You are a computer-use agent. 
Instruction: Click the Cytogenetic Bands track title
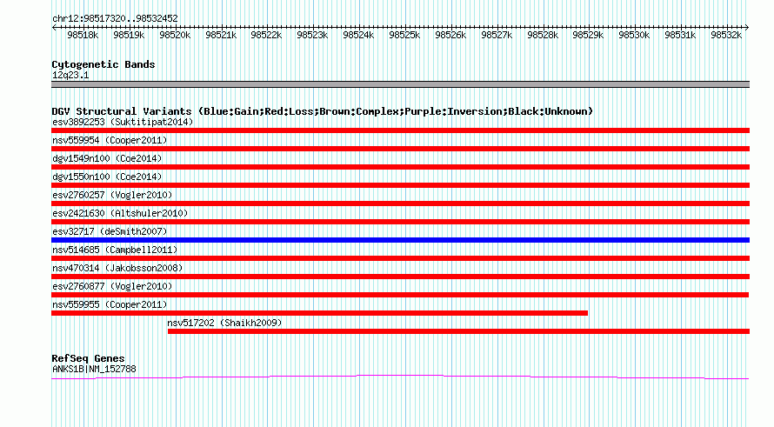(103, 64)
